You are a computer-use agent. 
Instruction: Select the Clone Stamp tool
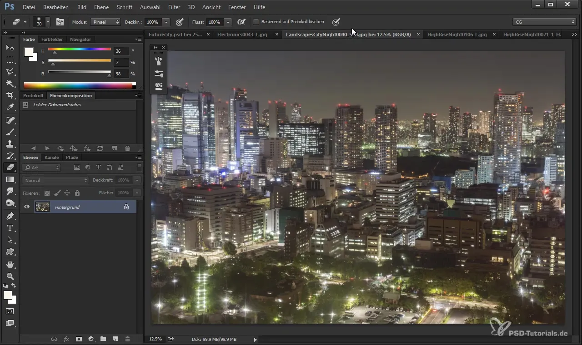coord(10,144)
